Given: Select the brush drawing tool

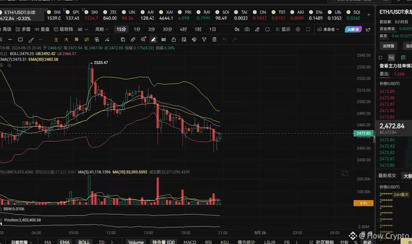Looking at the screenshot, I should pos(31,40).
